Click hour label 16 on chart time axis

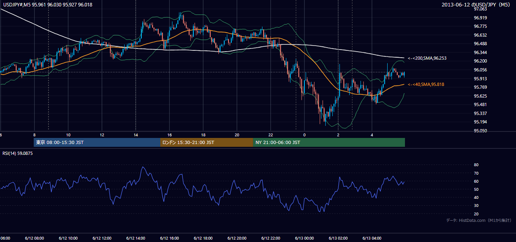(170, 135)
